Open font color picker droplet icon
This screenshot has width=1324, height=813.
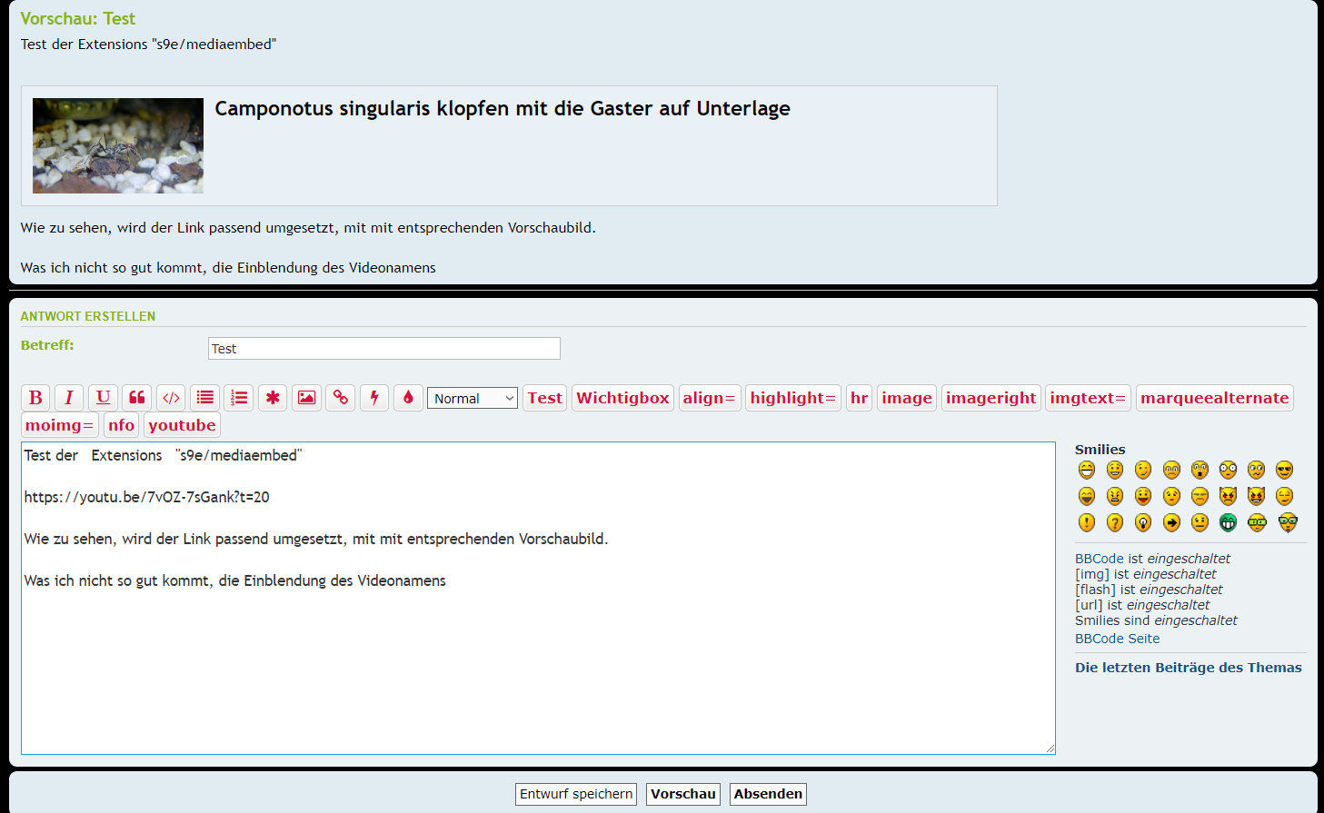(x=408, y=398)
